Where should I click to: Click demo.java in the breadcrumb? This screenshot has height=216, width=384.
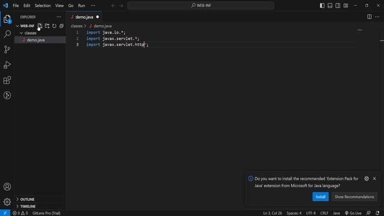pyautogui.click(x=103, y=26)
